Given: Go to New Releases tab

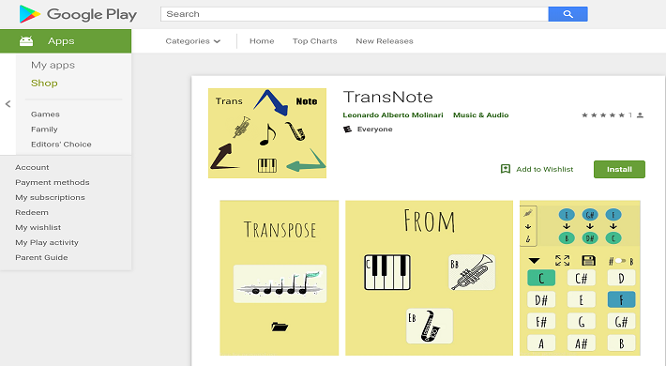Looking at the screenshot, I should coord(385,41).
